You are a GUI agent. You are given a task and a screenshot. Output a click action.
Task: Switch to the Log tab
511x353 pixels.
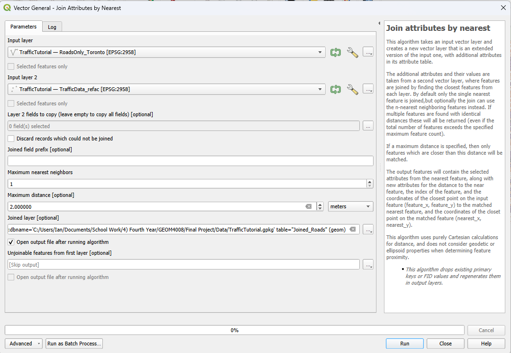coord(52,27)
